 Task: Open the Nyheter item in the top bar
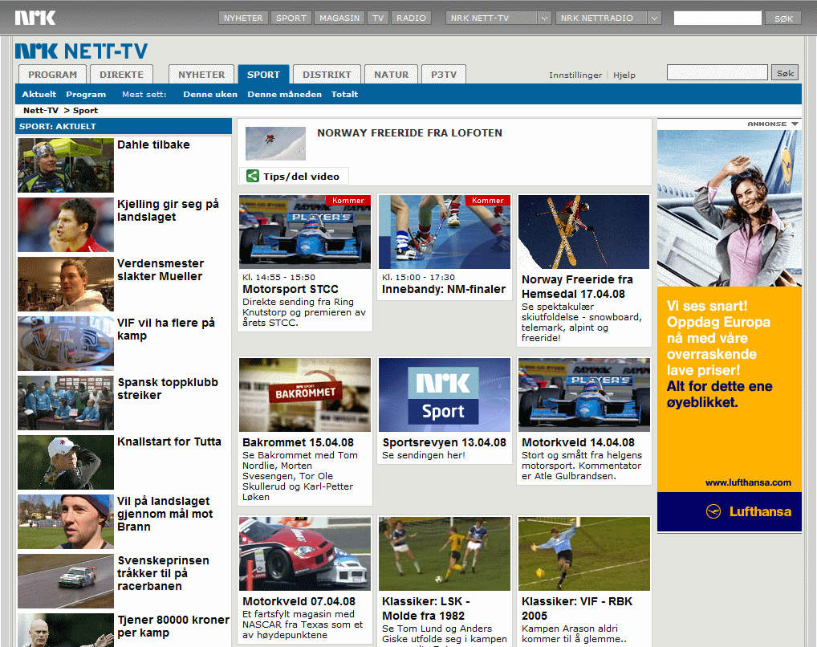coord(243,18)
